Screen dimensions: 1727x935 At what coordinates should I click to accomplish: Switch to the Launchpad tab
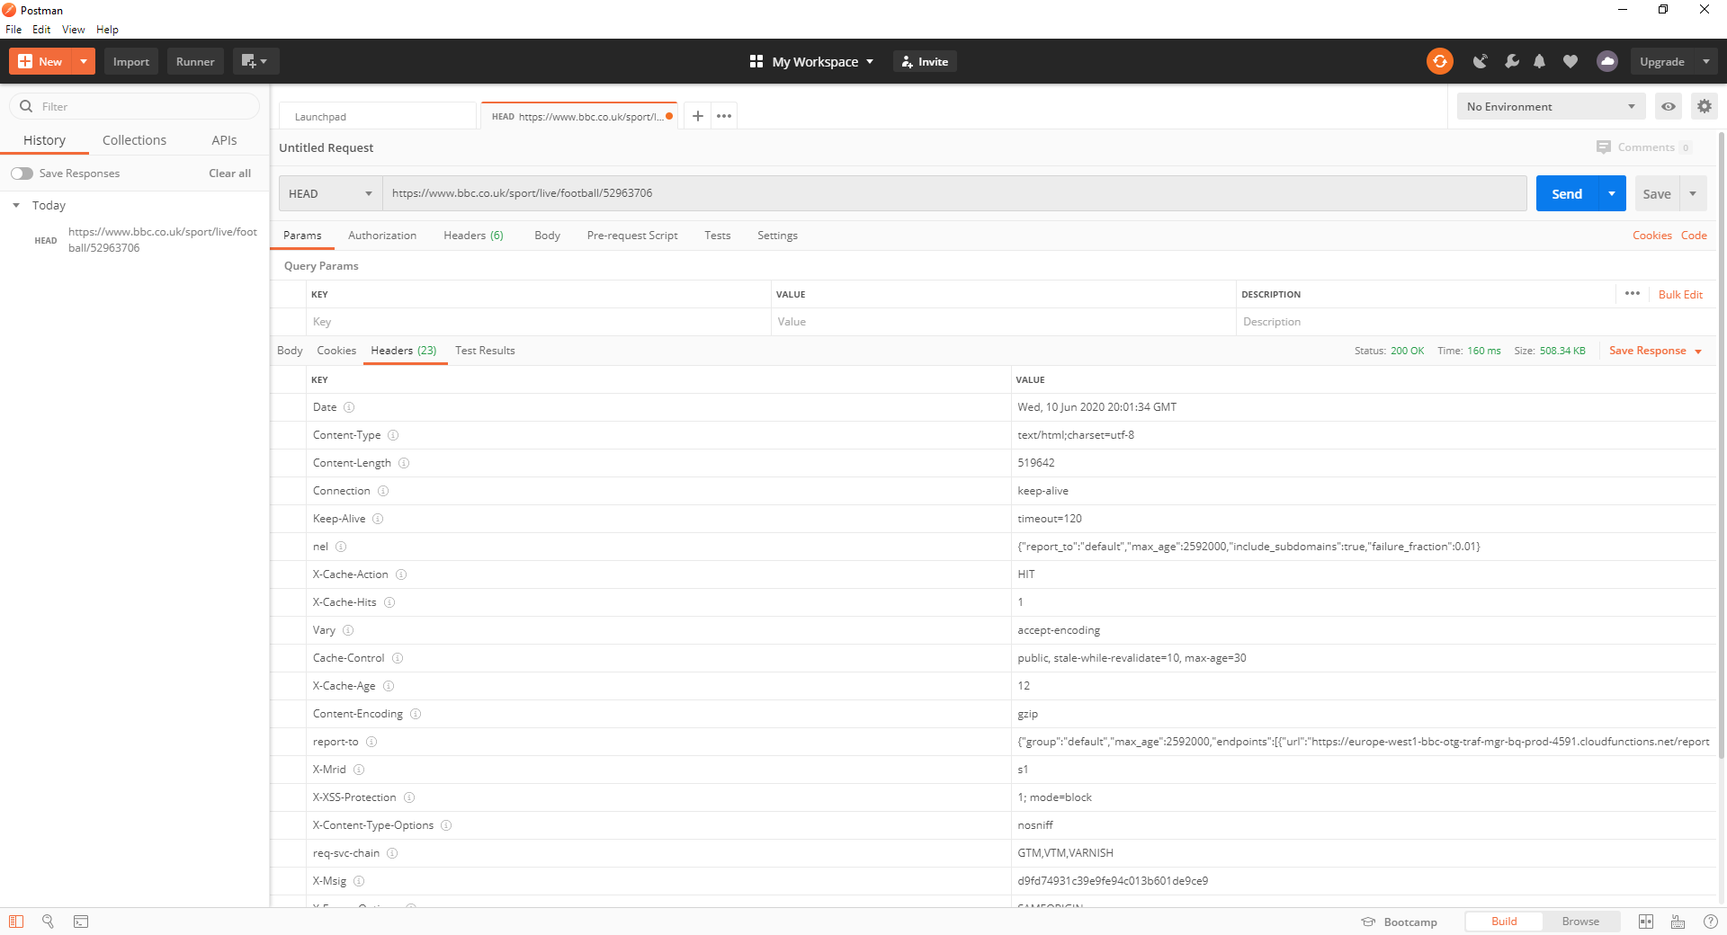(378, 117)
